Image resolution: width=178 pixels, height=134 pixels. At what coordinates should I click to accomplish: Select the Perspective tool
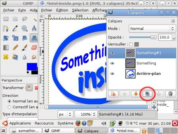34,38
